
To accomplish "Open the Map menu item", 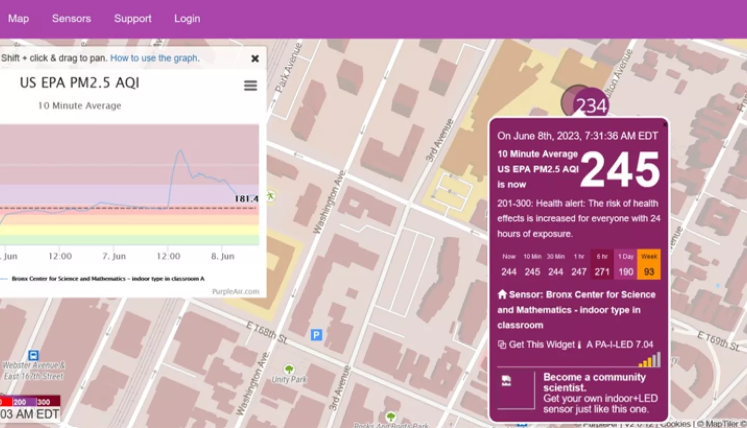I will pyautogui.click(x=18, y=19).
